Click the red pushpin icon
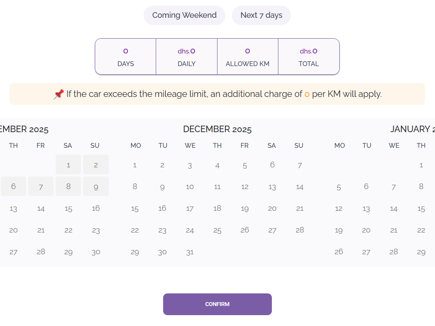Image resolution: width=435 pixels, height=326 pixels. click(x=59, y=94)
